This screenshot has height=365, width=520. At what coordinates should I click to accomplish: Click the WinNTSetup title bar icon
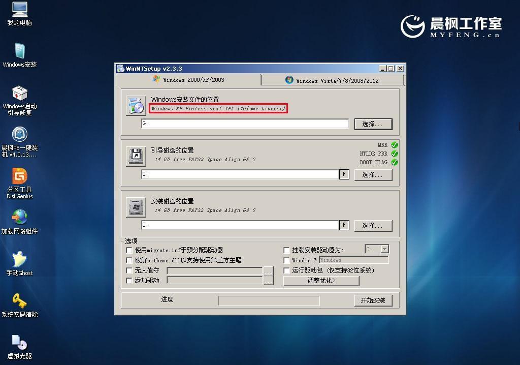click(120, 69)
